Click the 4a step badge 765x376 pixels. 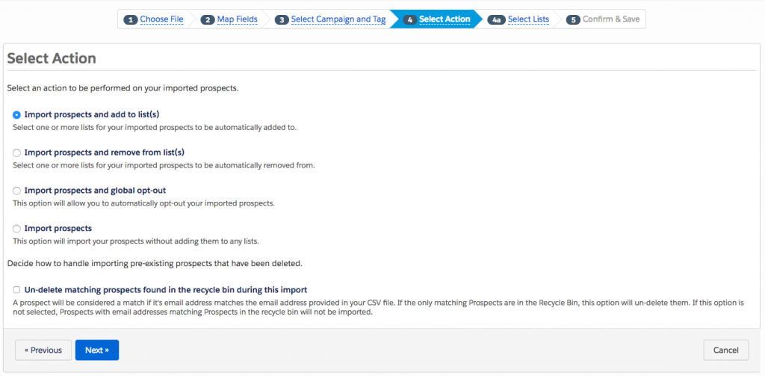tap(497, 19)
